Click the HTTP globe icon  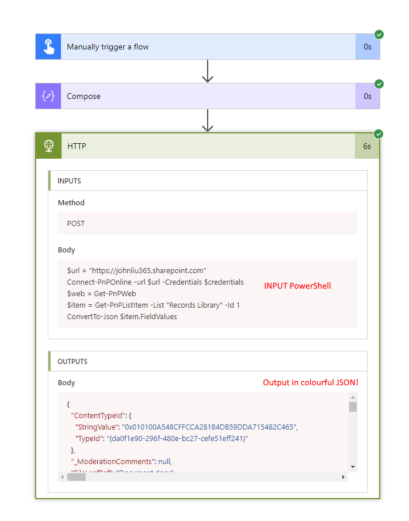pos(48,146)
